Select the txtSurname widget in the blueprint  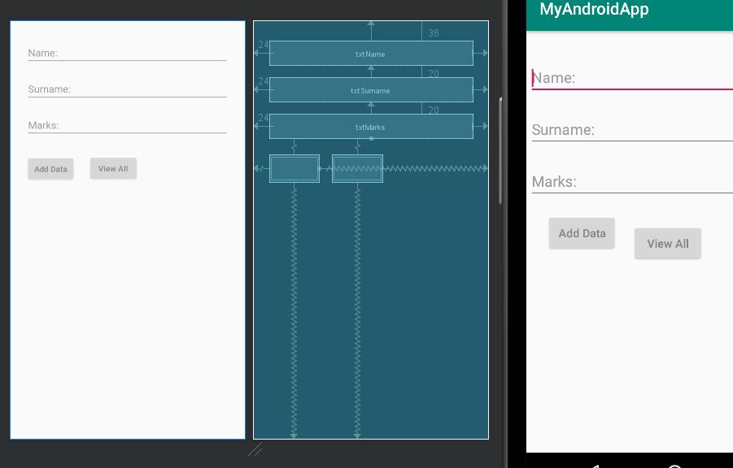(x=371, y=90)
